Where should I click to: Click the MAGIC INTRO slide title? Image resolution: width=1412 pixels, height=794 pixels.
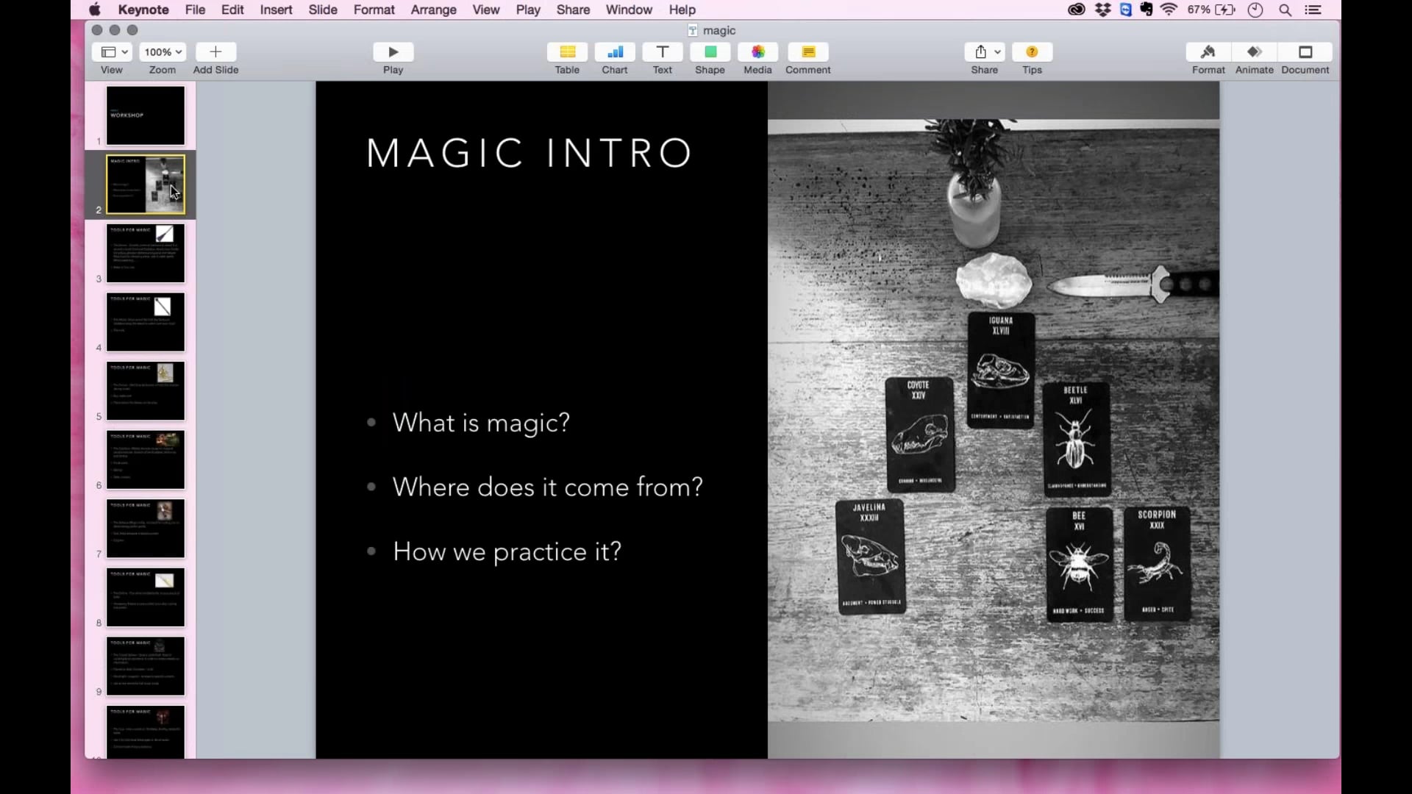[529, 153]
